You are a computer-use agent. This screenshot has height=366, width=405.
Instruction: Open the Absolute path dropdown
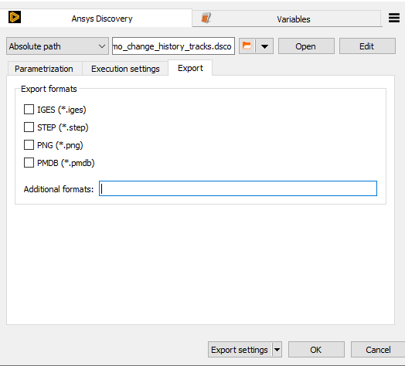tap(57, 46)
